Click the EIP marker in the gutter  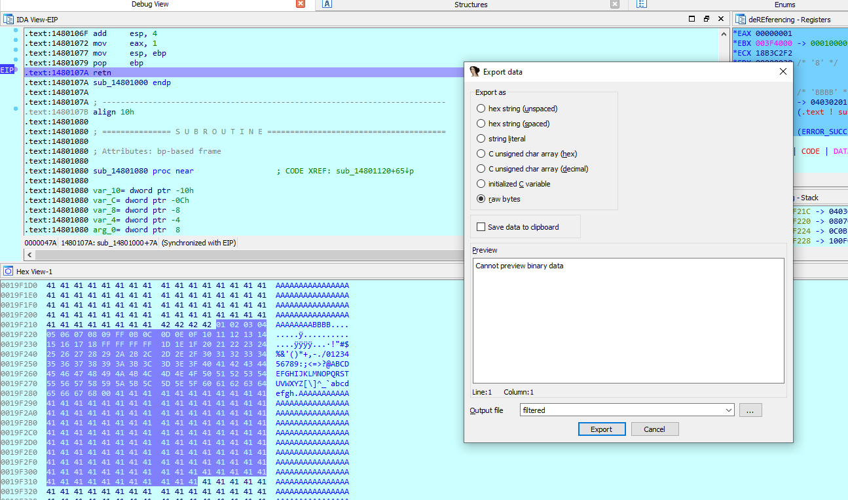pyautogui.click(x=7, y=70)
